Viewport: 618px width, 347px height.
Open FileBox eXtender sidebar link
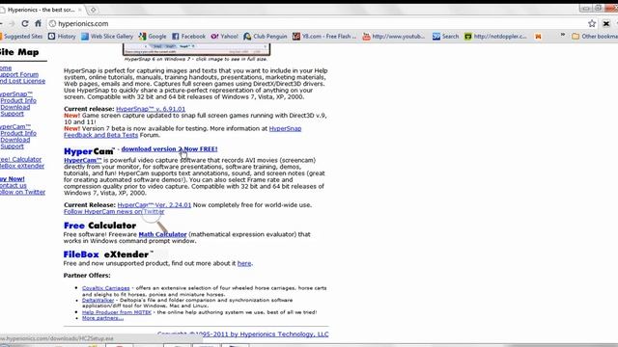[22, 166]
